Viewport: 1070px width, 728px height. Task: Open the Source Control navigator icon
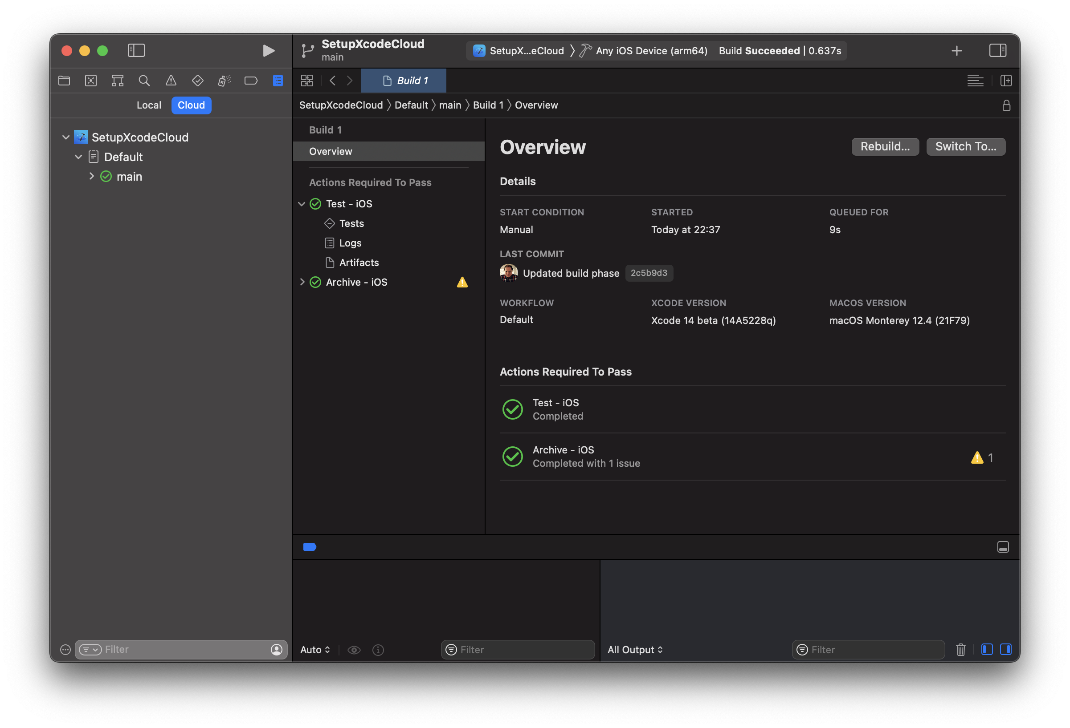pos(91,81)
